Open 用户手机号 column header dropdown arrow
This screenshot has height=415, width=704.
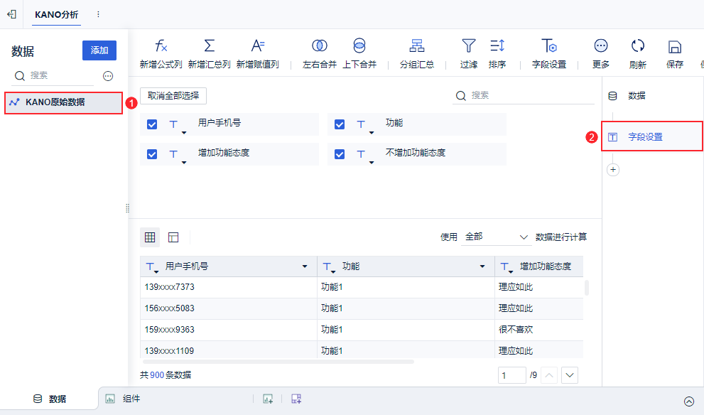(305, 266)
